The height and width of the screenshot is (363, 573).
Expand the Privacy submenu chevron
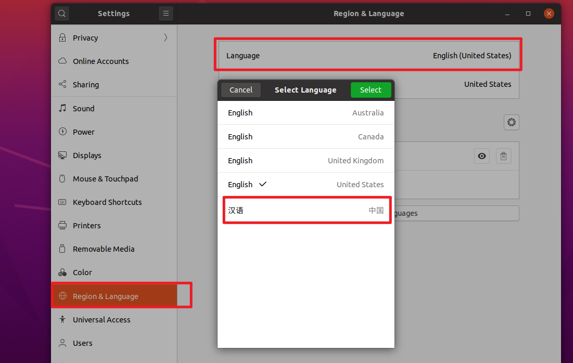click(165, 37)
